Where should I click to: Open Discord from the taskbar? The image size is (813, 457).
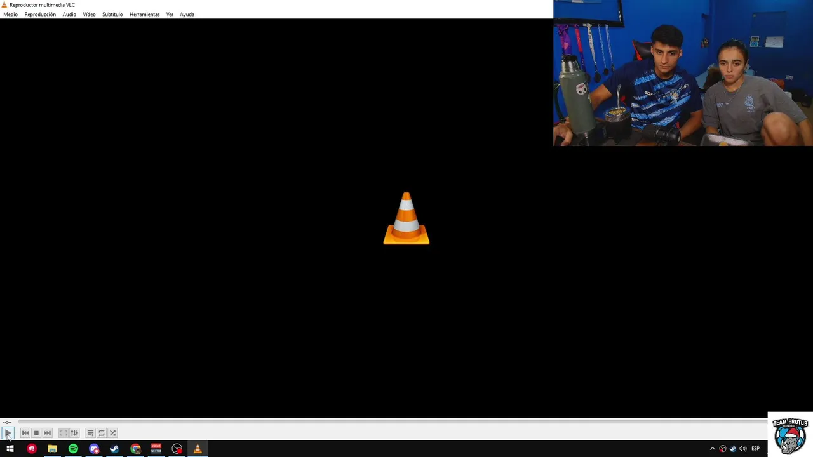pos(94,449)
